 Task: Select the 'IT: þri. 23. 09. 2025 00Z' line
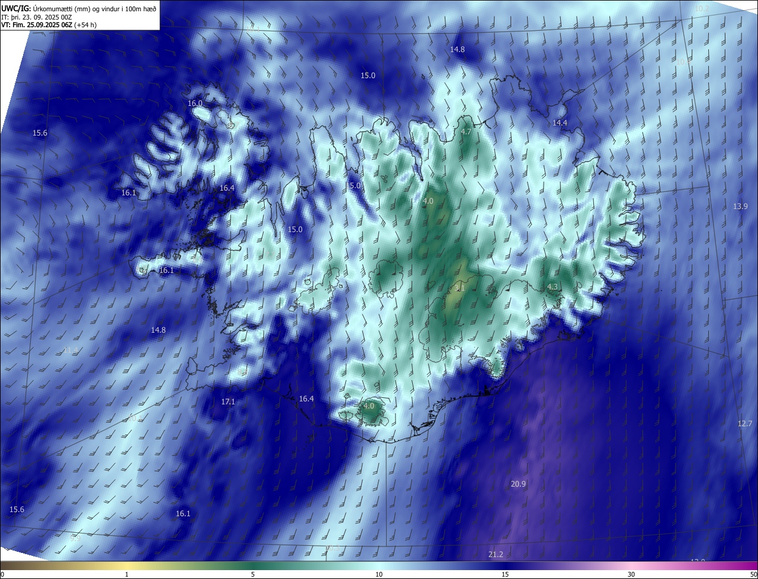pyautogui.click(x=37, y=17)
